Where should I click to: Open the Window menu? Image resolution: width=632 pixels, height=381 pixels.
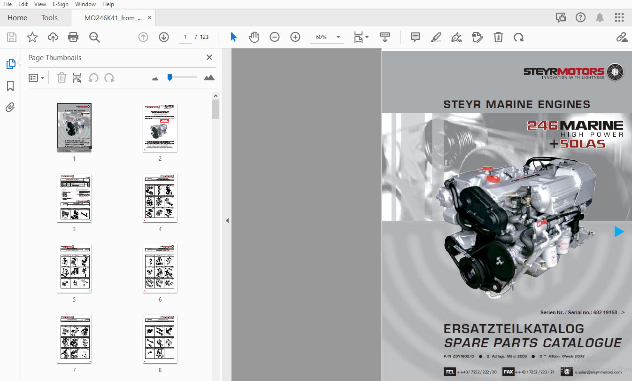click(85, 4)
